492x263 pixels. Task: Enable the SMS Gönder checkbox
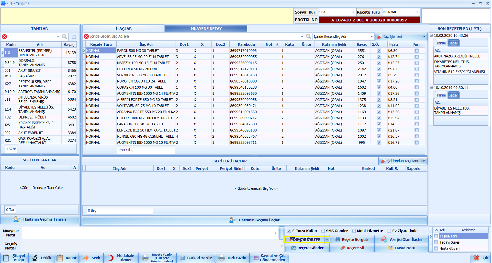tap(323, 231)
